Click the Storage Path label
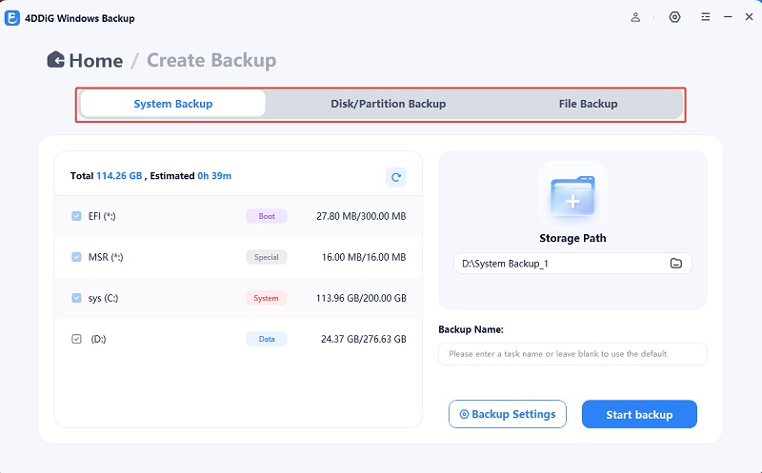This screenshot has width=762, height=473. pyautogui.click(x=572, y=238)
